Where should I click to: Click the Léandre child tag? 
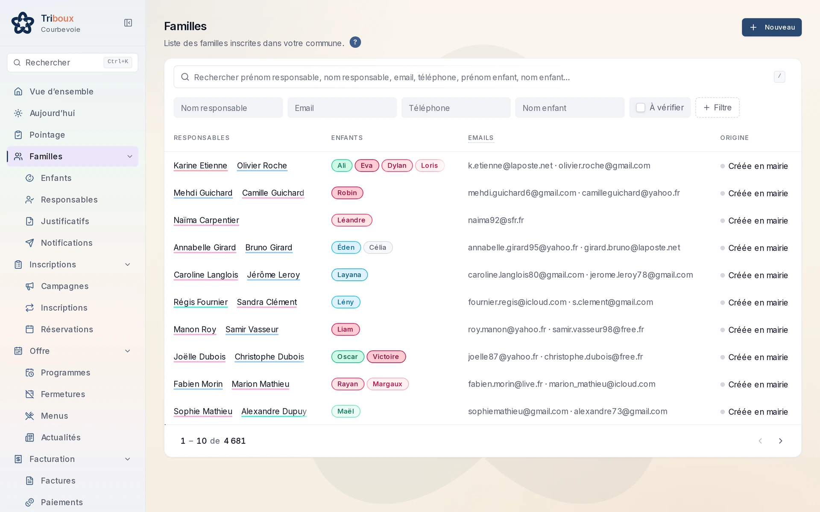point(351,220)
